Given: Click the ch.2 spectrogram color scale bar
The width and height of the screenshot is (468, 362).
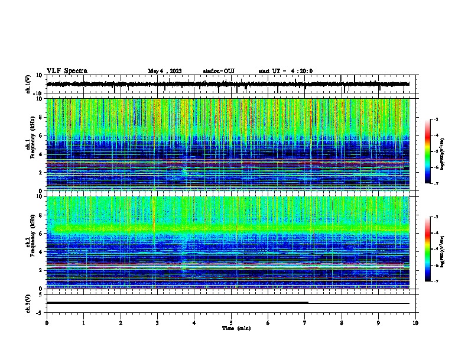Looking at the screenshot, I should click(428, 249).
